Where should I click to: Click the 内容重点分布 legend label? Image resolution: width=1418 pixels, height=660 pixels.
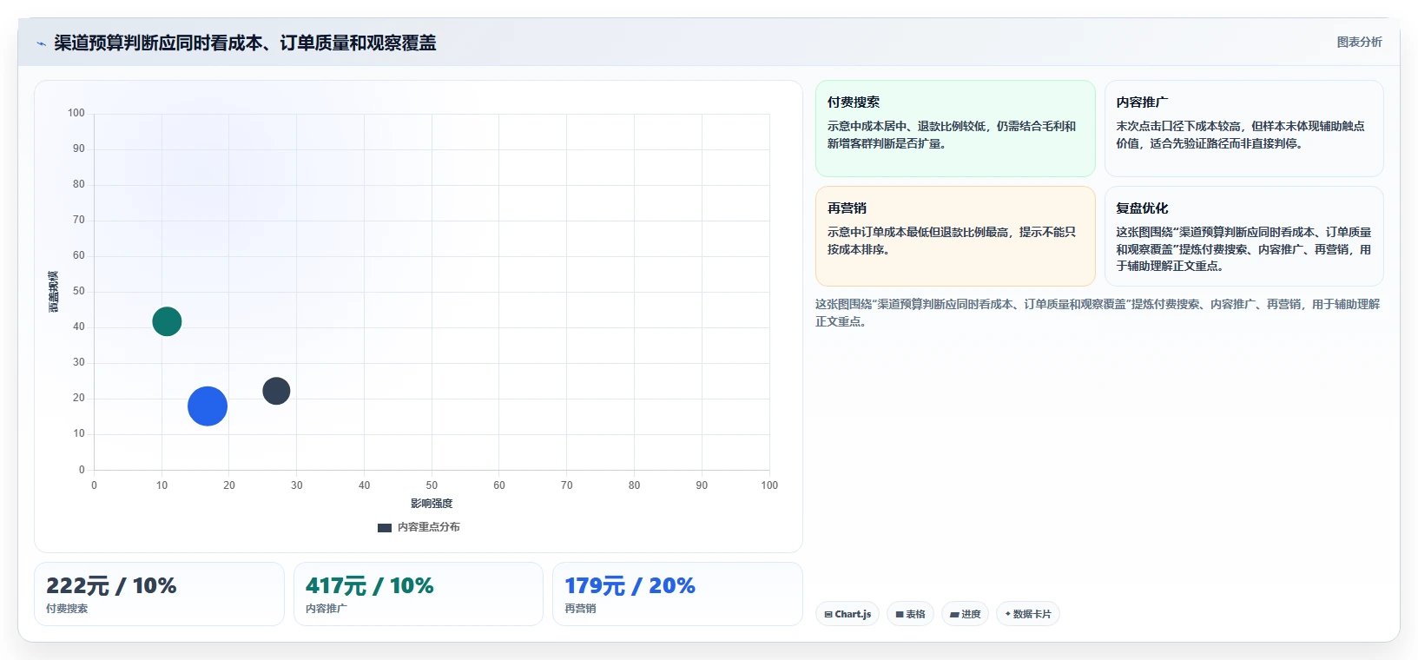click(429, 527)
